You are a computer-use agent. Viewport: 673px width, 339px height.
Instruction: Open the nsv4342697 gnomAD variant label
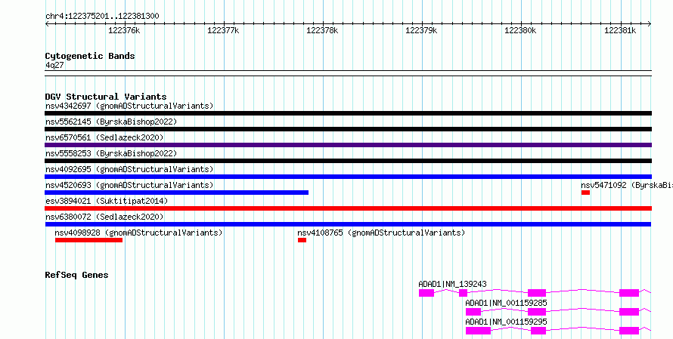point(129,106)
